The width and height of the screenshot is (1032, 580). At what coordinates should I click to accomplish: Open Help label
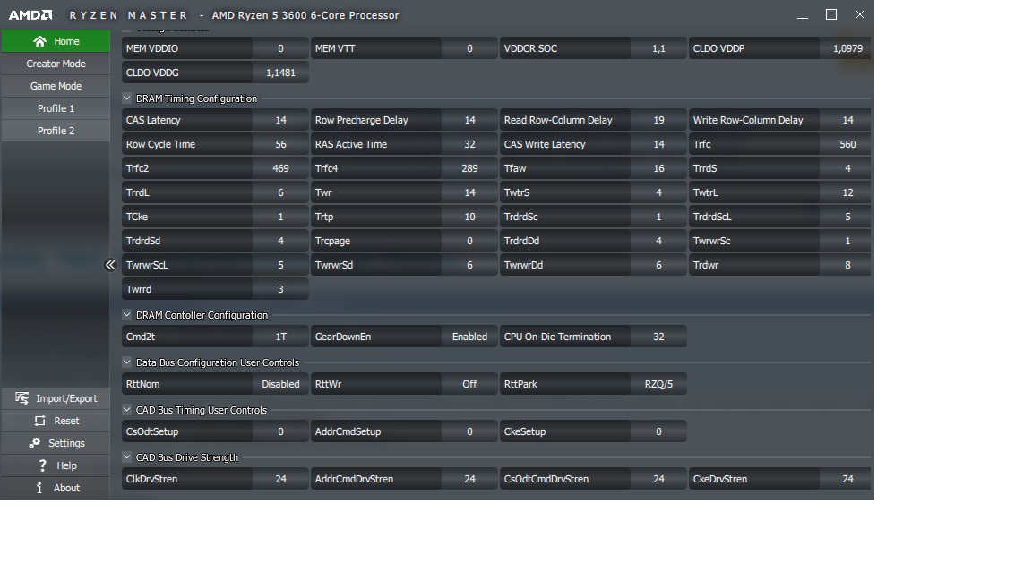click(66, 465)
